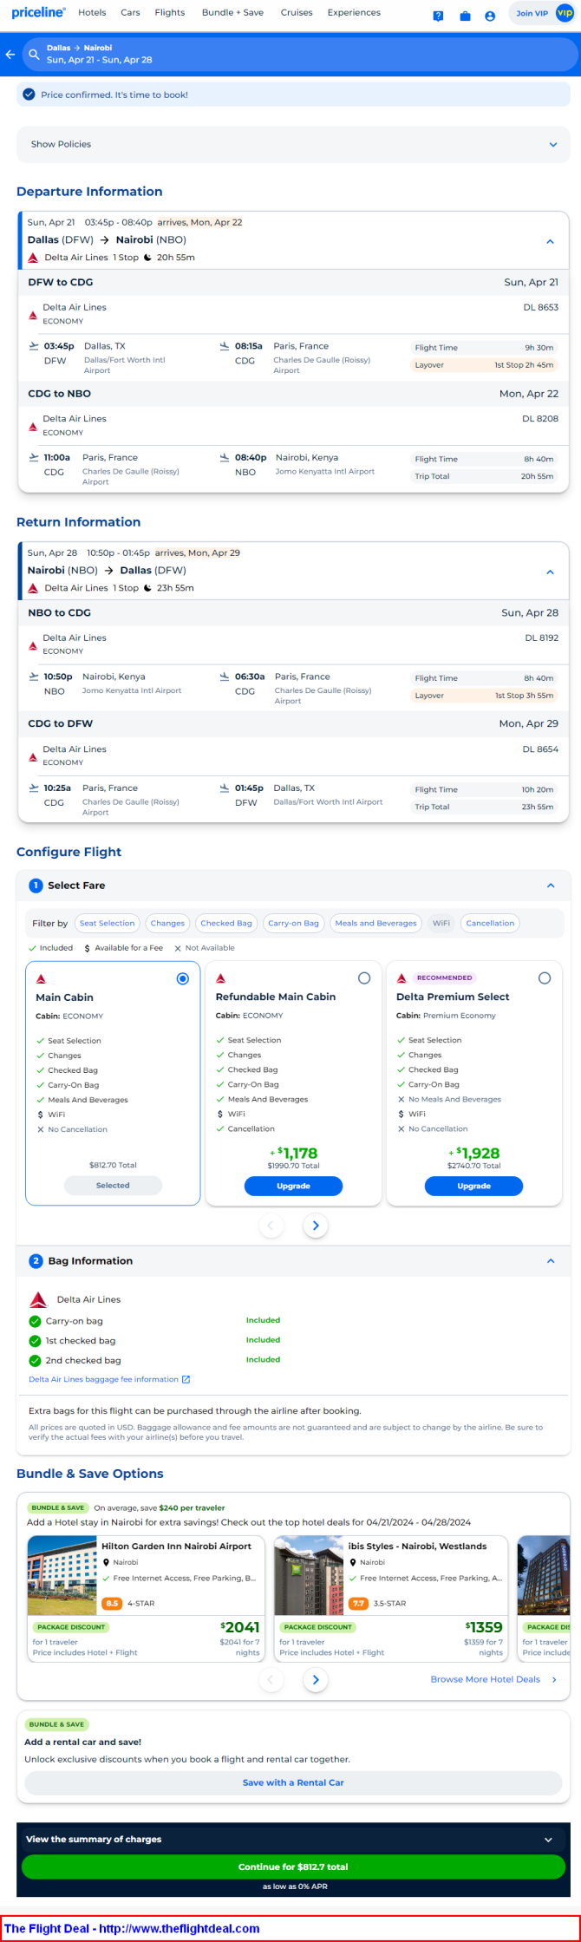
Task: Click the Delta logo on Refundable Main Cabin card
Action: 220,978
